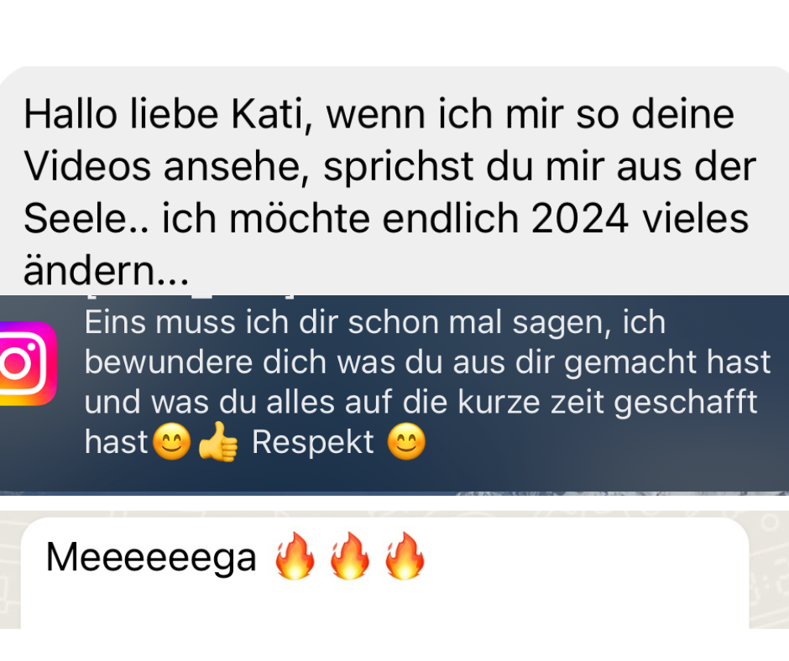Click the '2024' text in the message
The image size is (789, 661).
click(x=579, y=218)
